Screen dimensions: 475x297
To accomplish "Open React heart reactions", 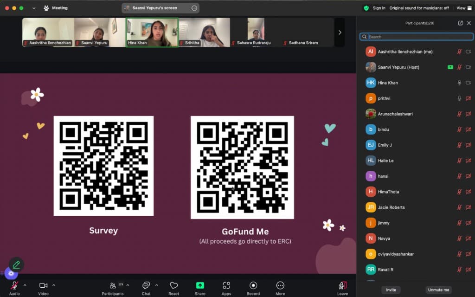I will click(173, 285).
